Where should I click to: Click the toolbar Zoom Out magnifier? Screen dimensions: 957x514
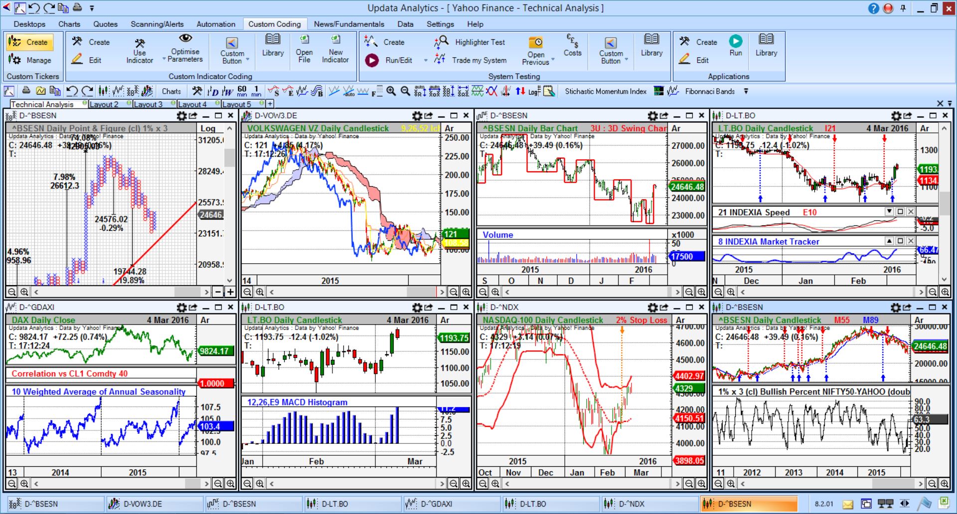406,91
